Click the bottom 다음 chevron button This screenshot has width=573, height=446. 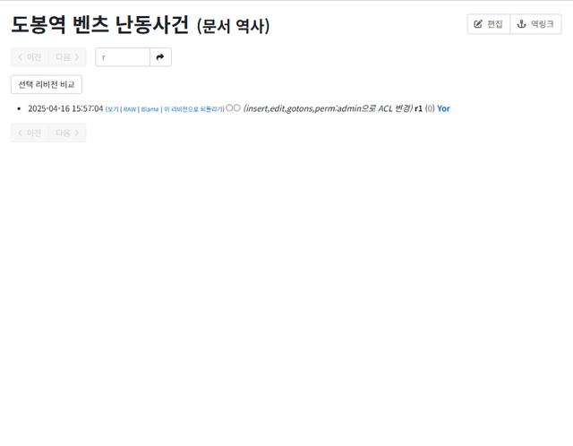[67, 133]
